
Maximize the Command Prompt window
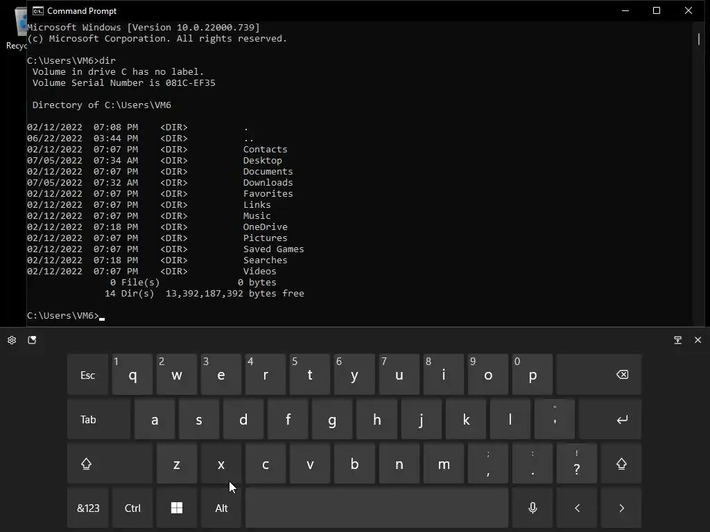[657, 10]
